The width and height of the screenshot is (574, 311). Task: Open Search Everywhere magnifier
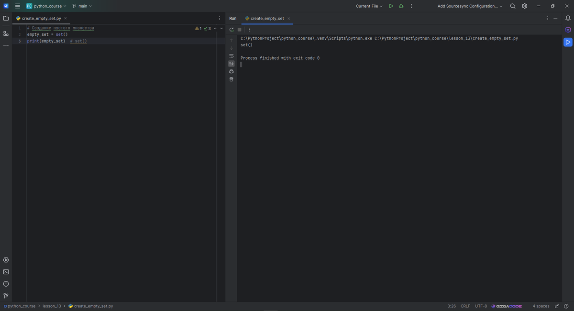tap(513, 6)
